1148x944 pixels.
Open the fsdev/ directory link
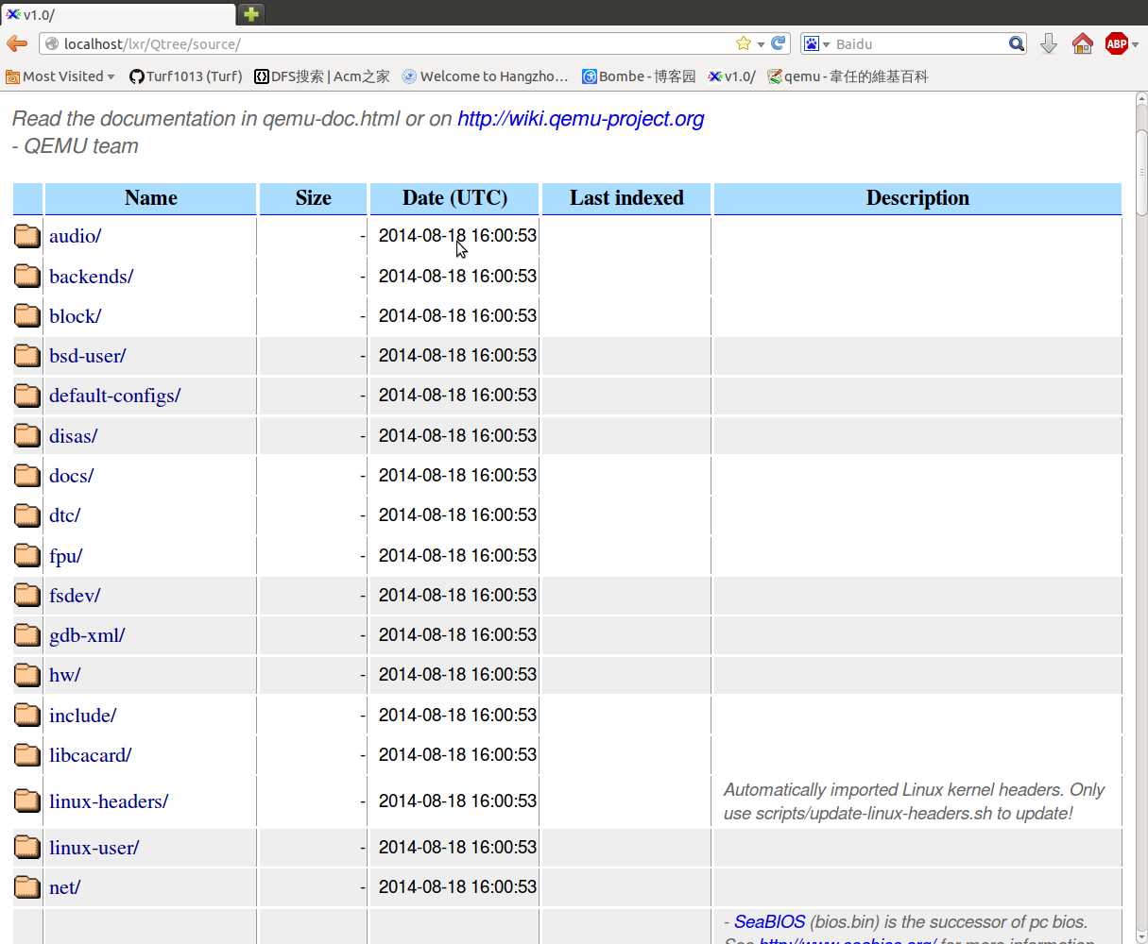point(75,595)
